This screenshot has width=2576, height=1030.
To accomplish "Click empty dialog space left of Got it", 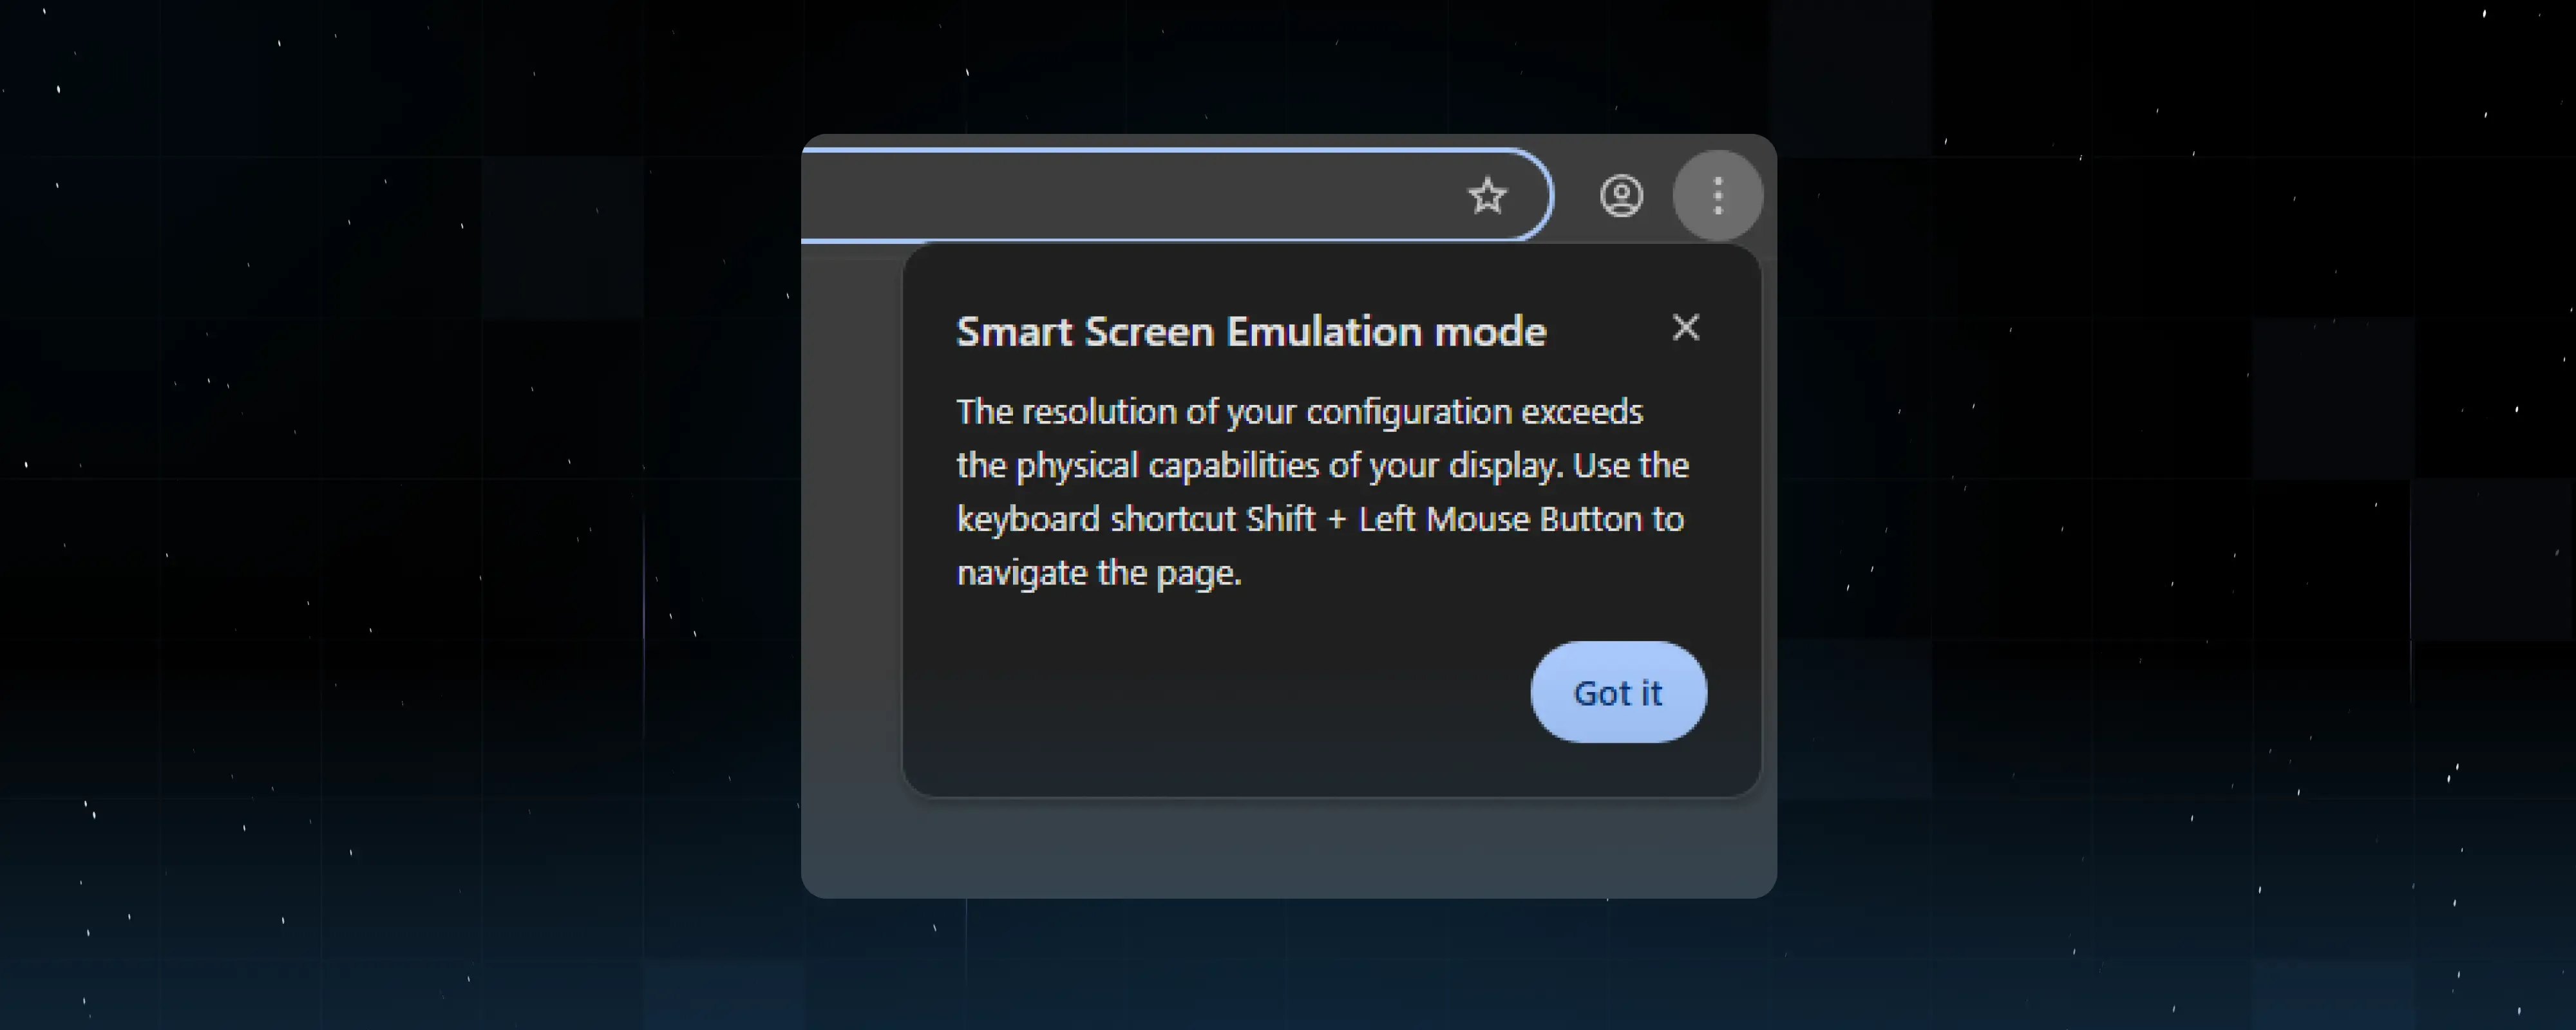I will pos(1215,692).
